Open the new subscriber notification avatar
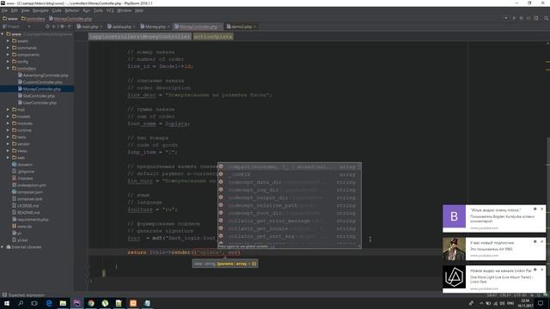The width and height of the screenshot is (550, 309). (x=454, y=249)
